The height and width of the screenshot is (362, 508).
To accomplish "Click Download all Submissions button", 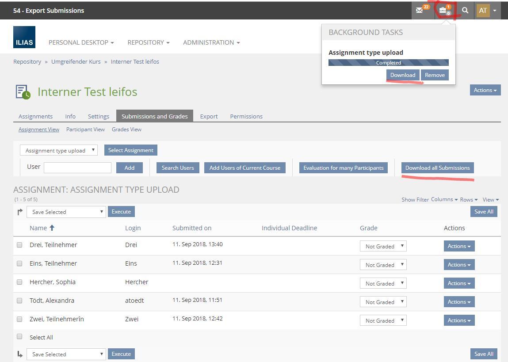I will [x=437, y=168].
